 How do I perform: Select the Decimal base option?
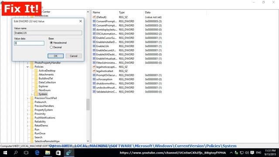[x=51, y=48]
